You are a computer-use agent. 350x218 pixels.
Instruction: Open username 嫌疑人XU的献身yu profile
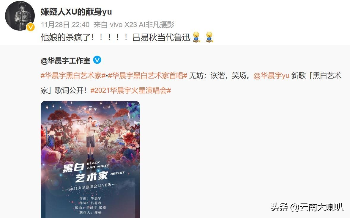tap(76, 12)
